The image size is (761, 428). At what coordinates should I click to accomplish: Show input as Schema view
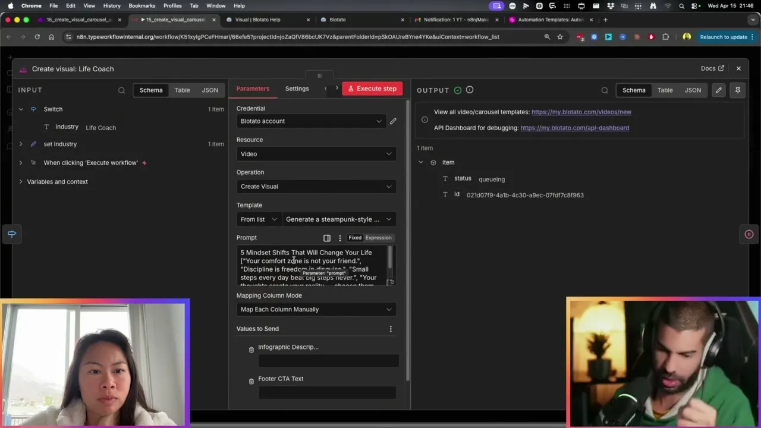tap(151, 90)
